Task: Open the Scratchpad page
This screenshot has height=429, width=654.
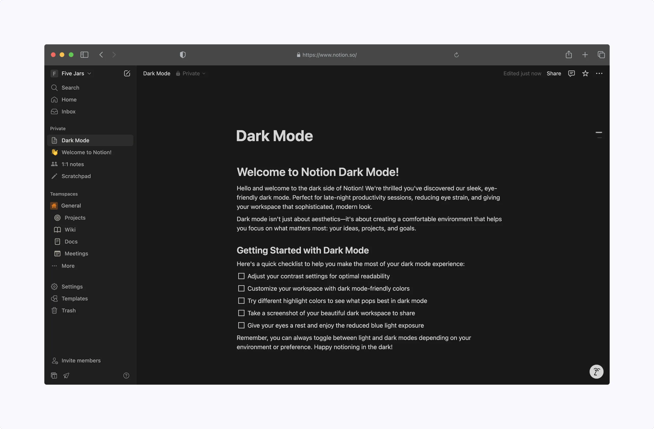Action: point(90,176)
